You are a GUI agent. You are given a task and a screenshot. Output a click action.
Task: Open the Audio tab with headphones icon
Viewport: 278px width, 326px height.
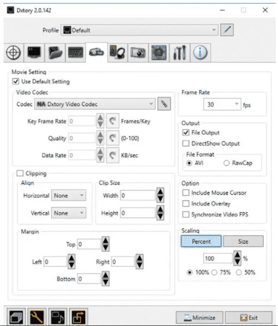tap(118, 53)
